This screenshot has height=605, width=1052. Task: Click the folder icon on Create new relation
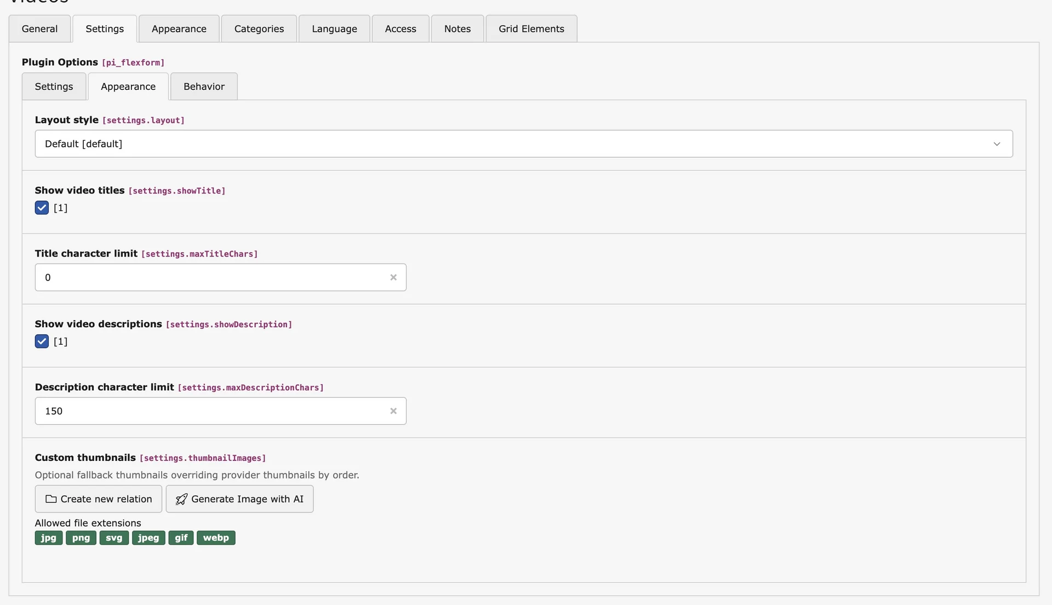click(50, 499)
